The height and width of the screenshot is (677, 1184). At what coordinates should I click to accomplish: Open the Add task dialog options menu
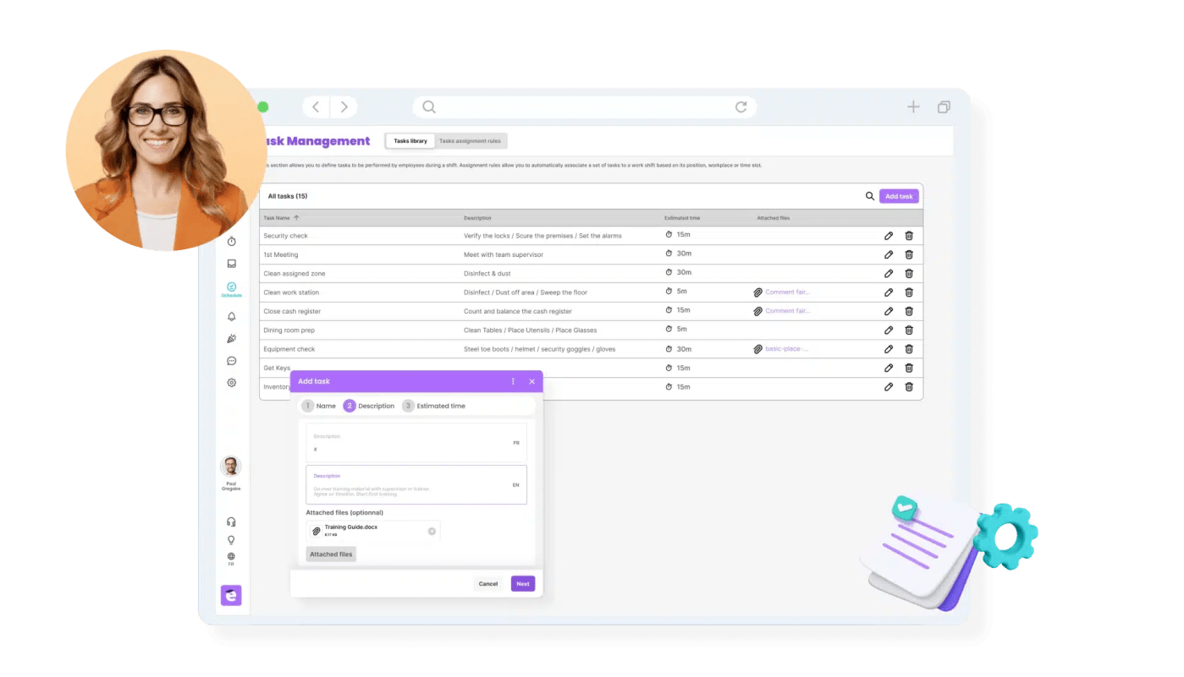point(512,381)
